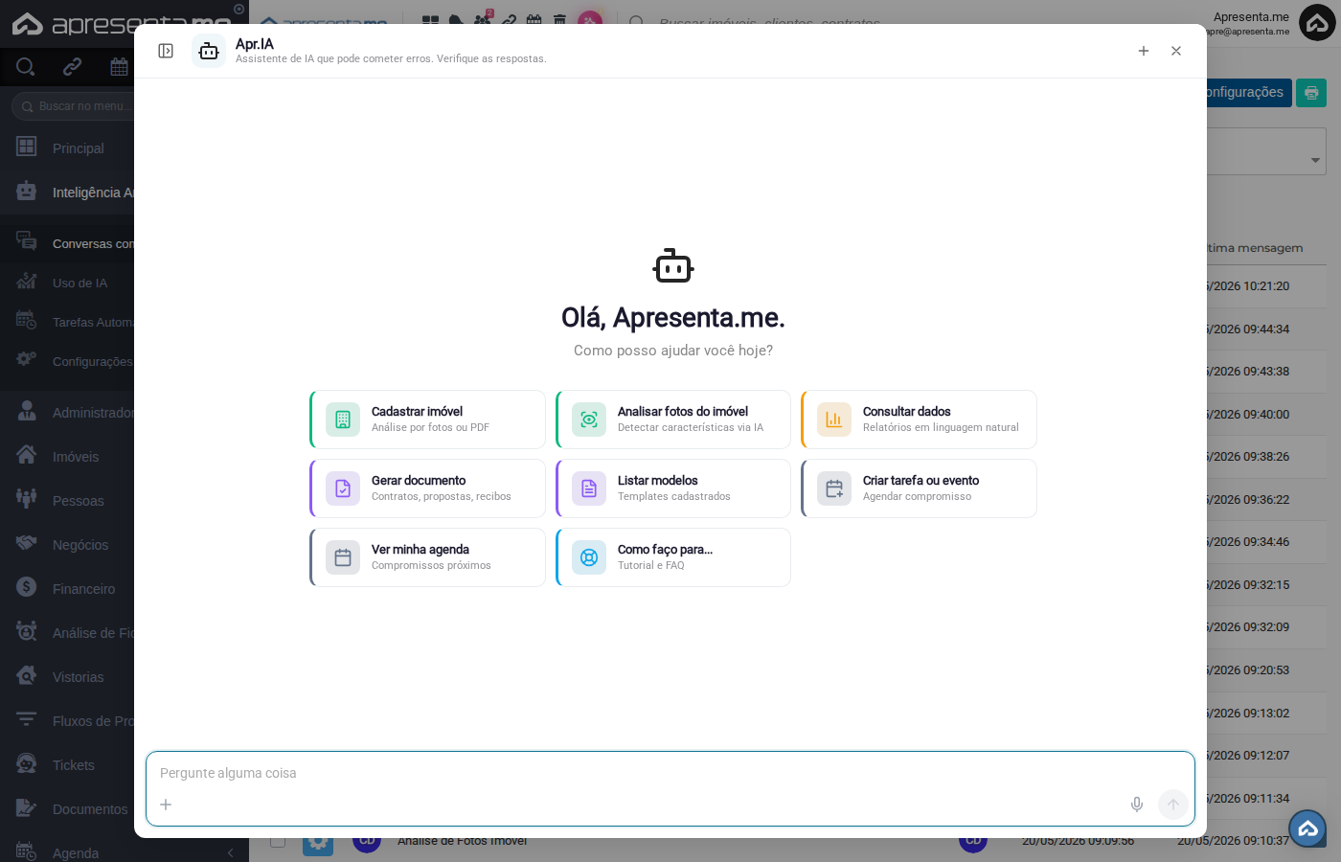This screenshot has height=862, width=1341.
Task: Start a new Apr.IA chat with plus icon in header
Action: [1144, 51]
